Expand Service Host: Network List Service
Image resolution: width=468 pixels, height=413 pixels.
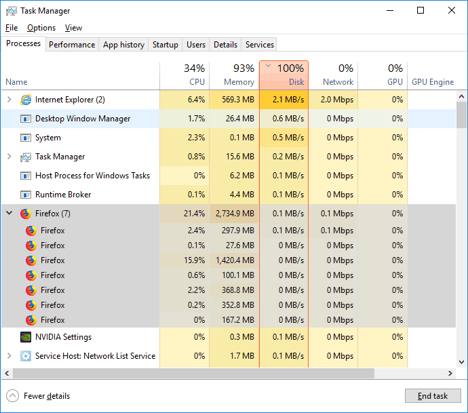tap(9, 356)
